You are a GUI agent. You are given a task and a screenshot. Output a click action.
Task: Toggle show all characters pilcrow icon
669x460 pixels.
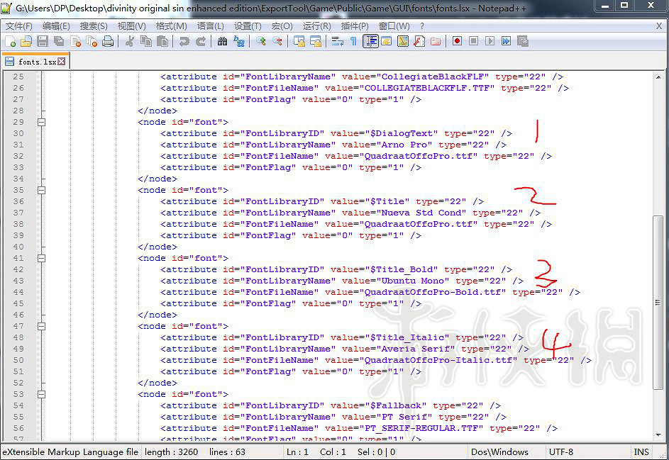point(353,42)
